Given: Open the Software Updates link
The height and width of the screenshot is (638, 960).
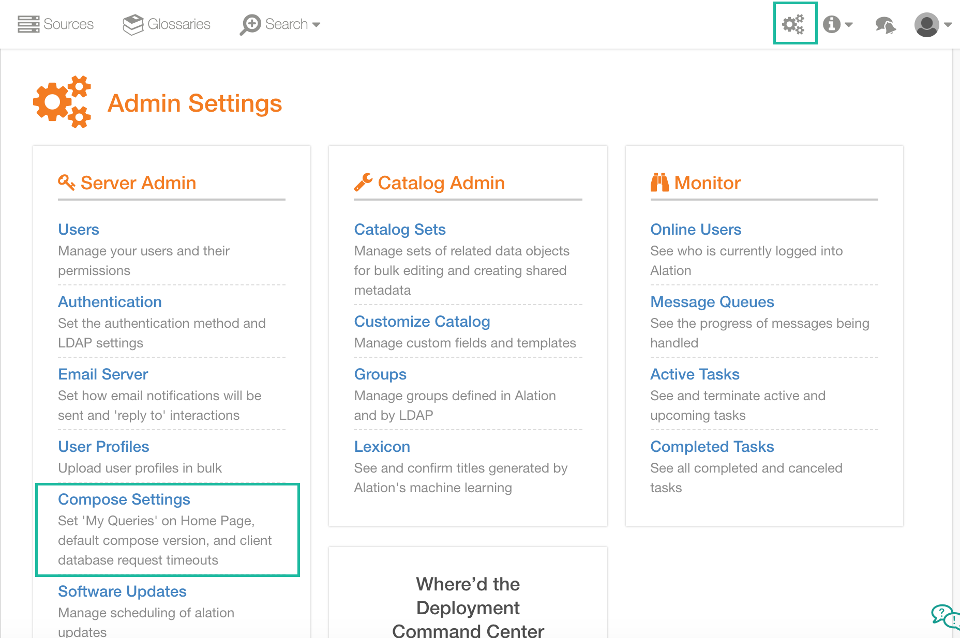Looking at the screenshot, I should point(122,591).
